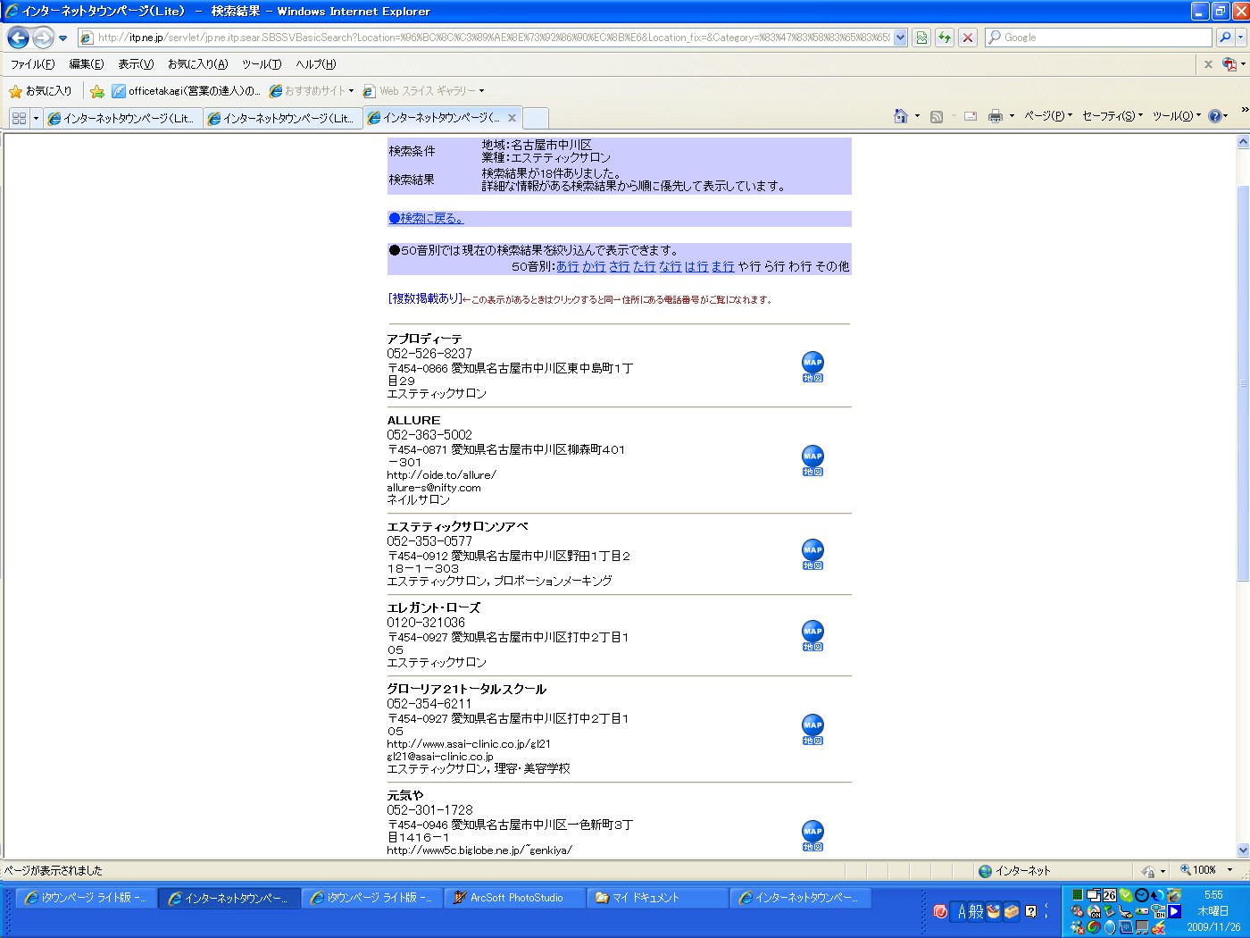The height and width of the screenshot is (938, 1250).
Task: Open the MAP icon for アフロディーテ
Action: point(812,366)
